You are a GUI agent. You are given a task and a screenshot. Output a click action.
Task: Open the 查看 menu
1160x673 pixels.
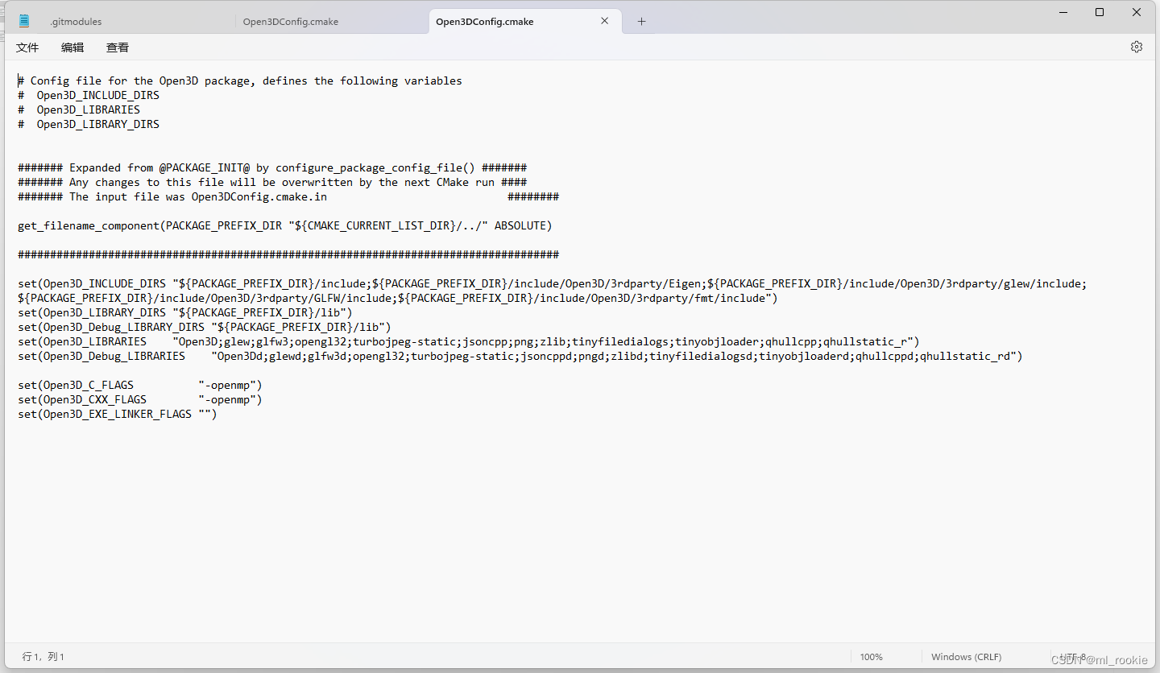click(x=118, y=47)
